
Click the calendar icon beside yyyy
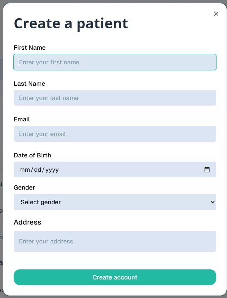(207, 169)
